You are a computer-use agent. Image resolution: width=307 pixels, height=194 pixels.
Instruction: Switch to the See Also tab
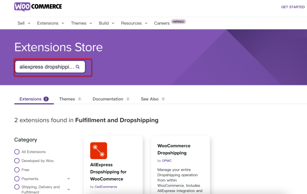coord(153,99)
